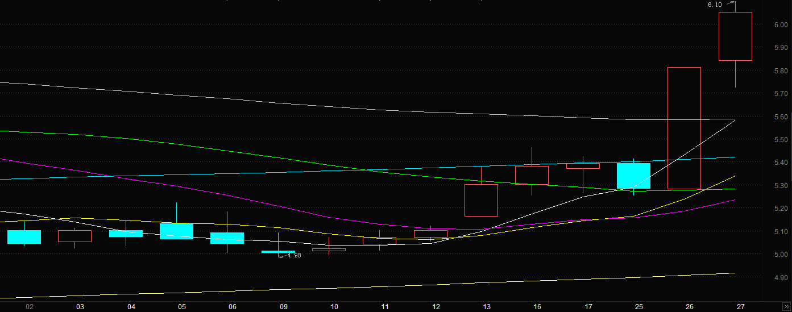Click date label 03 on time axis
The height and width of the screenshot is (312, 792).
pyautogui.click(x=80, y=307)
